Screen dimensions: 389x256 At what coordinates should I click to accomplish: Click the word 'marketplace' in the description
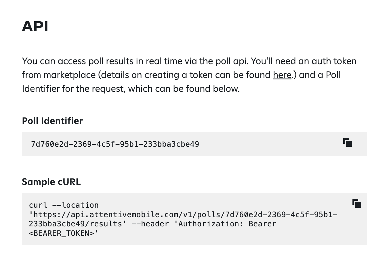pos(70,75)
